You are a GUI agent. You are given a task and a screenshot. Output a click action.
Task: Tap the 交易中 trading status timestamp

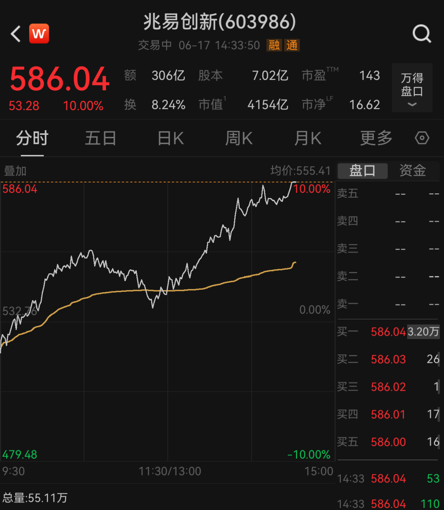(x=199, y=45)
